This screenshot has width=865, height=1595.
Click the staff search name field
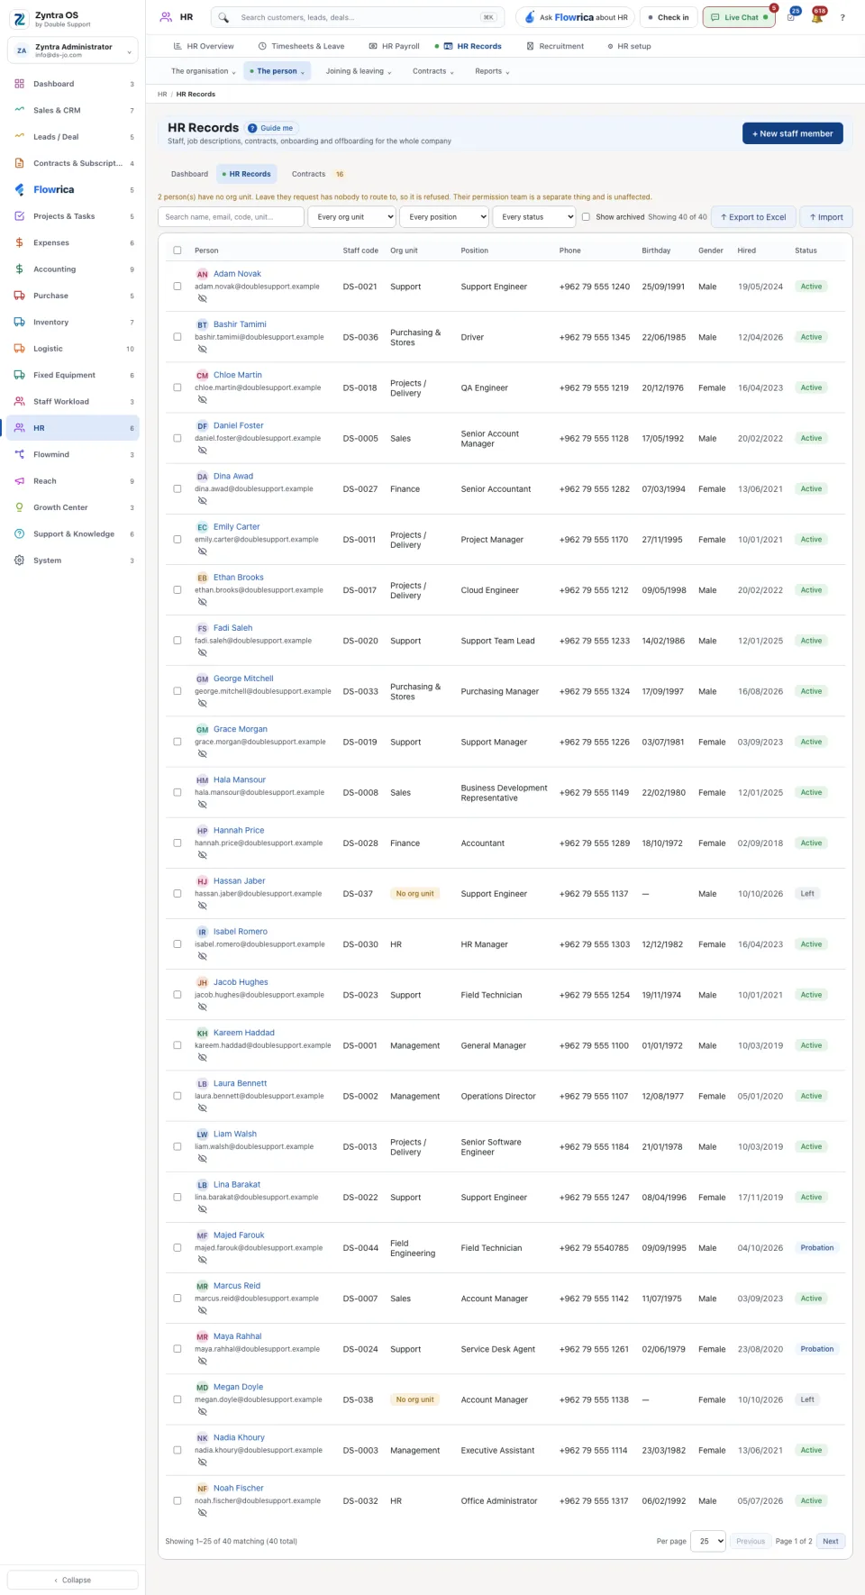[232, 216]
